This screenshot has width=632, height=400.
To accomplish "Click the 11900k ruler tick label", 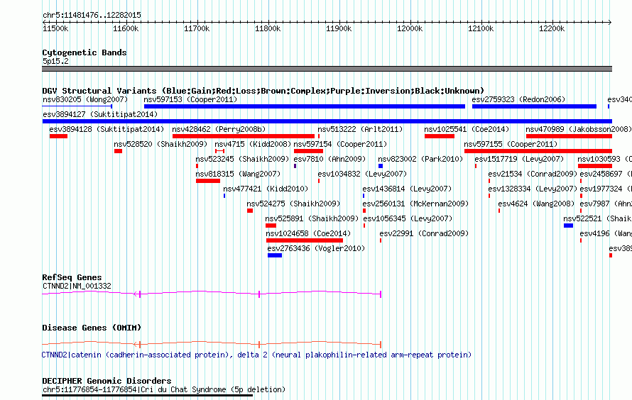I will [x=339, y=28].
